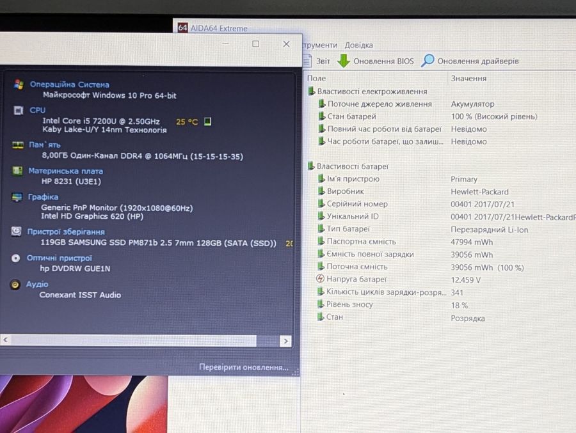Image resolution: width=576 pixels, height=433 pixels.
Task: Click the speaker icon beside Аудіо
Action: (x=15, y=285)
